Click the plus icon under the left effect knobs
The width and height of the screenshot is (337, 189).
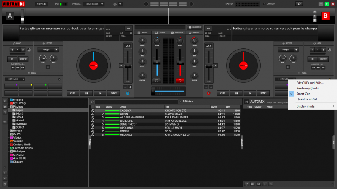point(48,67)
